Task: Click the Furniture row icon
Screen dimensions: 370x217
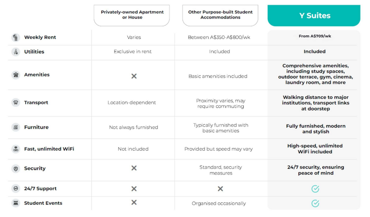Action: click(16, 127)
